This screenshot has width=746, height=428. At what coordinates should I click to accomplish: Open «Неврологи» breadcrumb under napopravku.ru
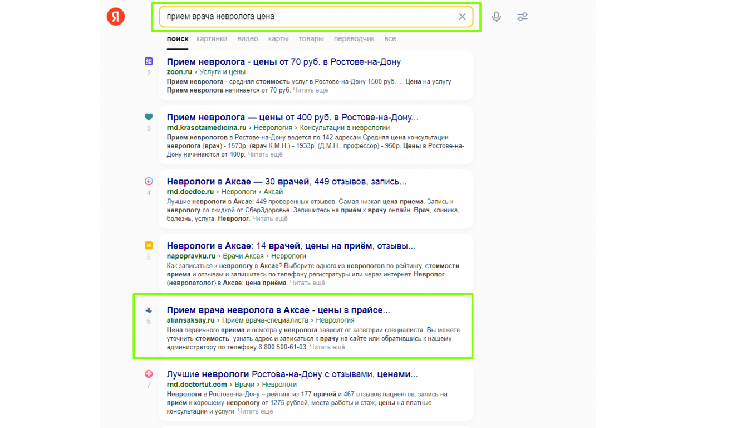(288, 256)
